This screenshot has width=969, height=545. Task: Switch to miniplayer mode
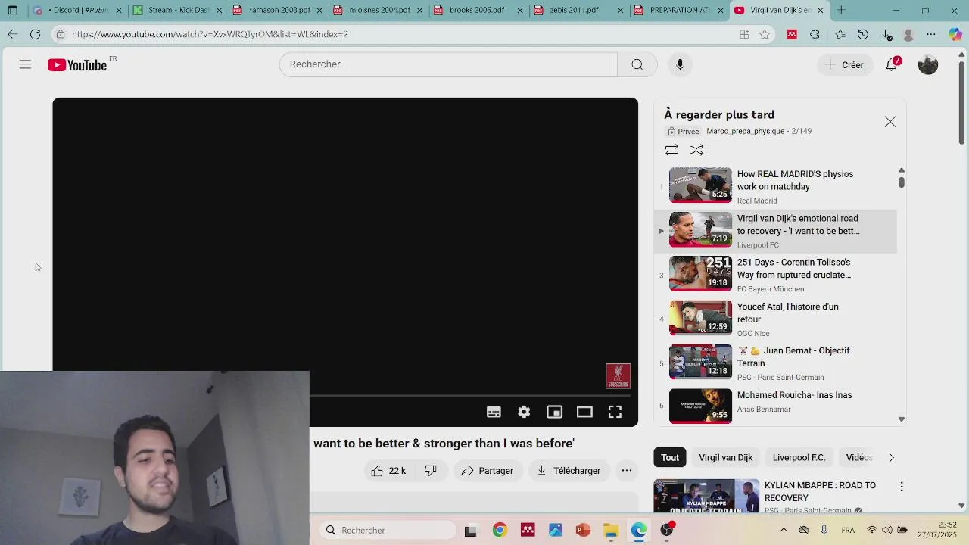[x=555, y=412]
